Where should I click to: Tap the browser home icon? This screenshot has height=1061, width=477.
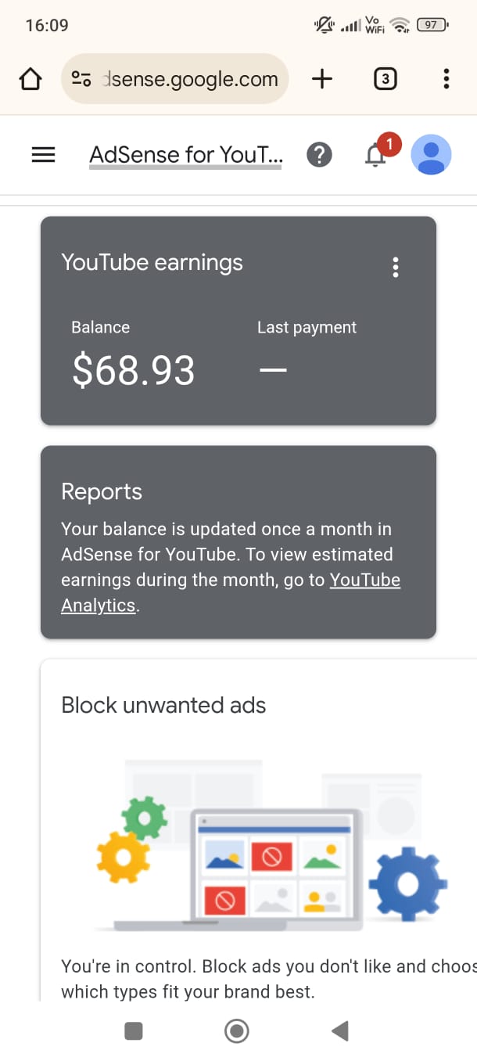(x=30, y=79)
